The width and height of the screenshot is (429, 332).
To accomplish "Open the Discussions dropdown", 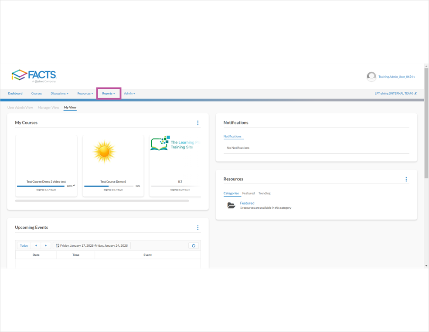I will point(59,93).
